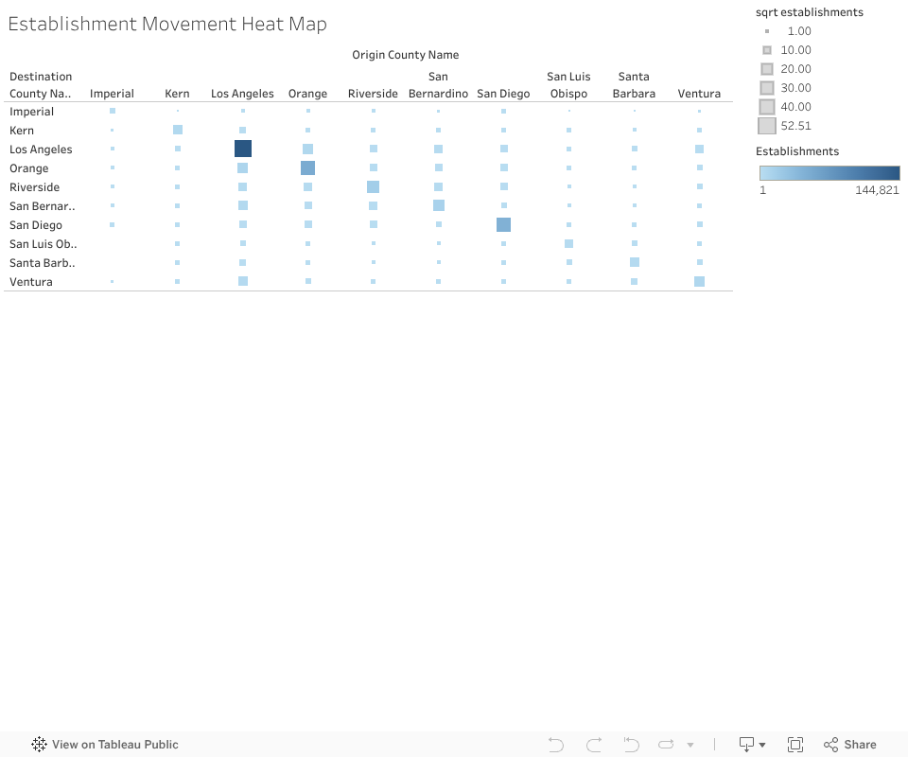Click the Share button

click(x=849, y=745)
